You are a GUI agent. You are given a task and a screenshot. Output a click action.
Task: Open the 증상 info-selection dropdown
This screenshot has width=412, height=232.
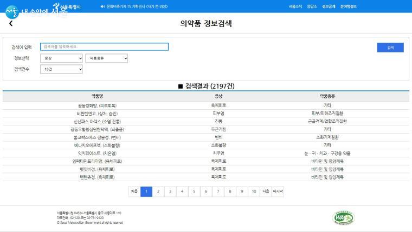(x=61, y=58)
